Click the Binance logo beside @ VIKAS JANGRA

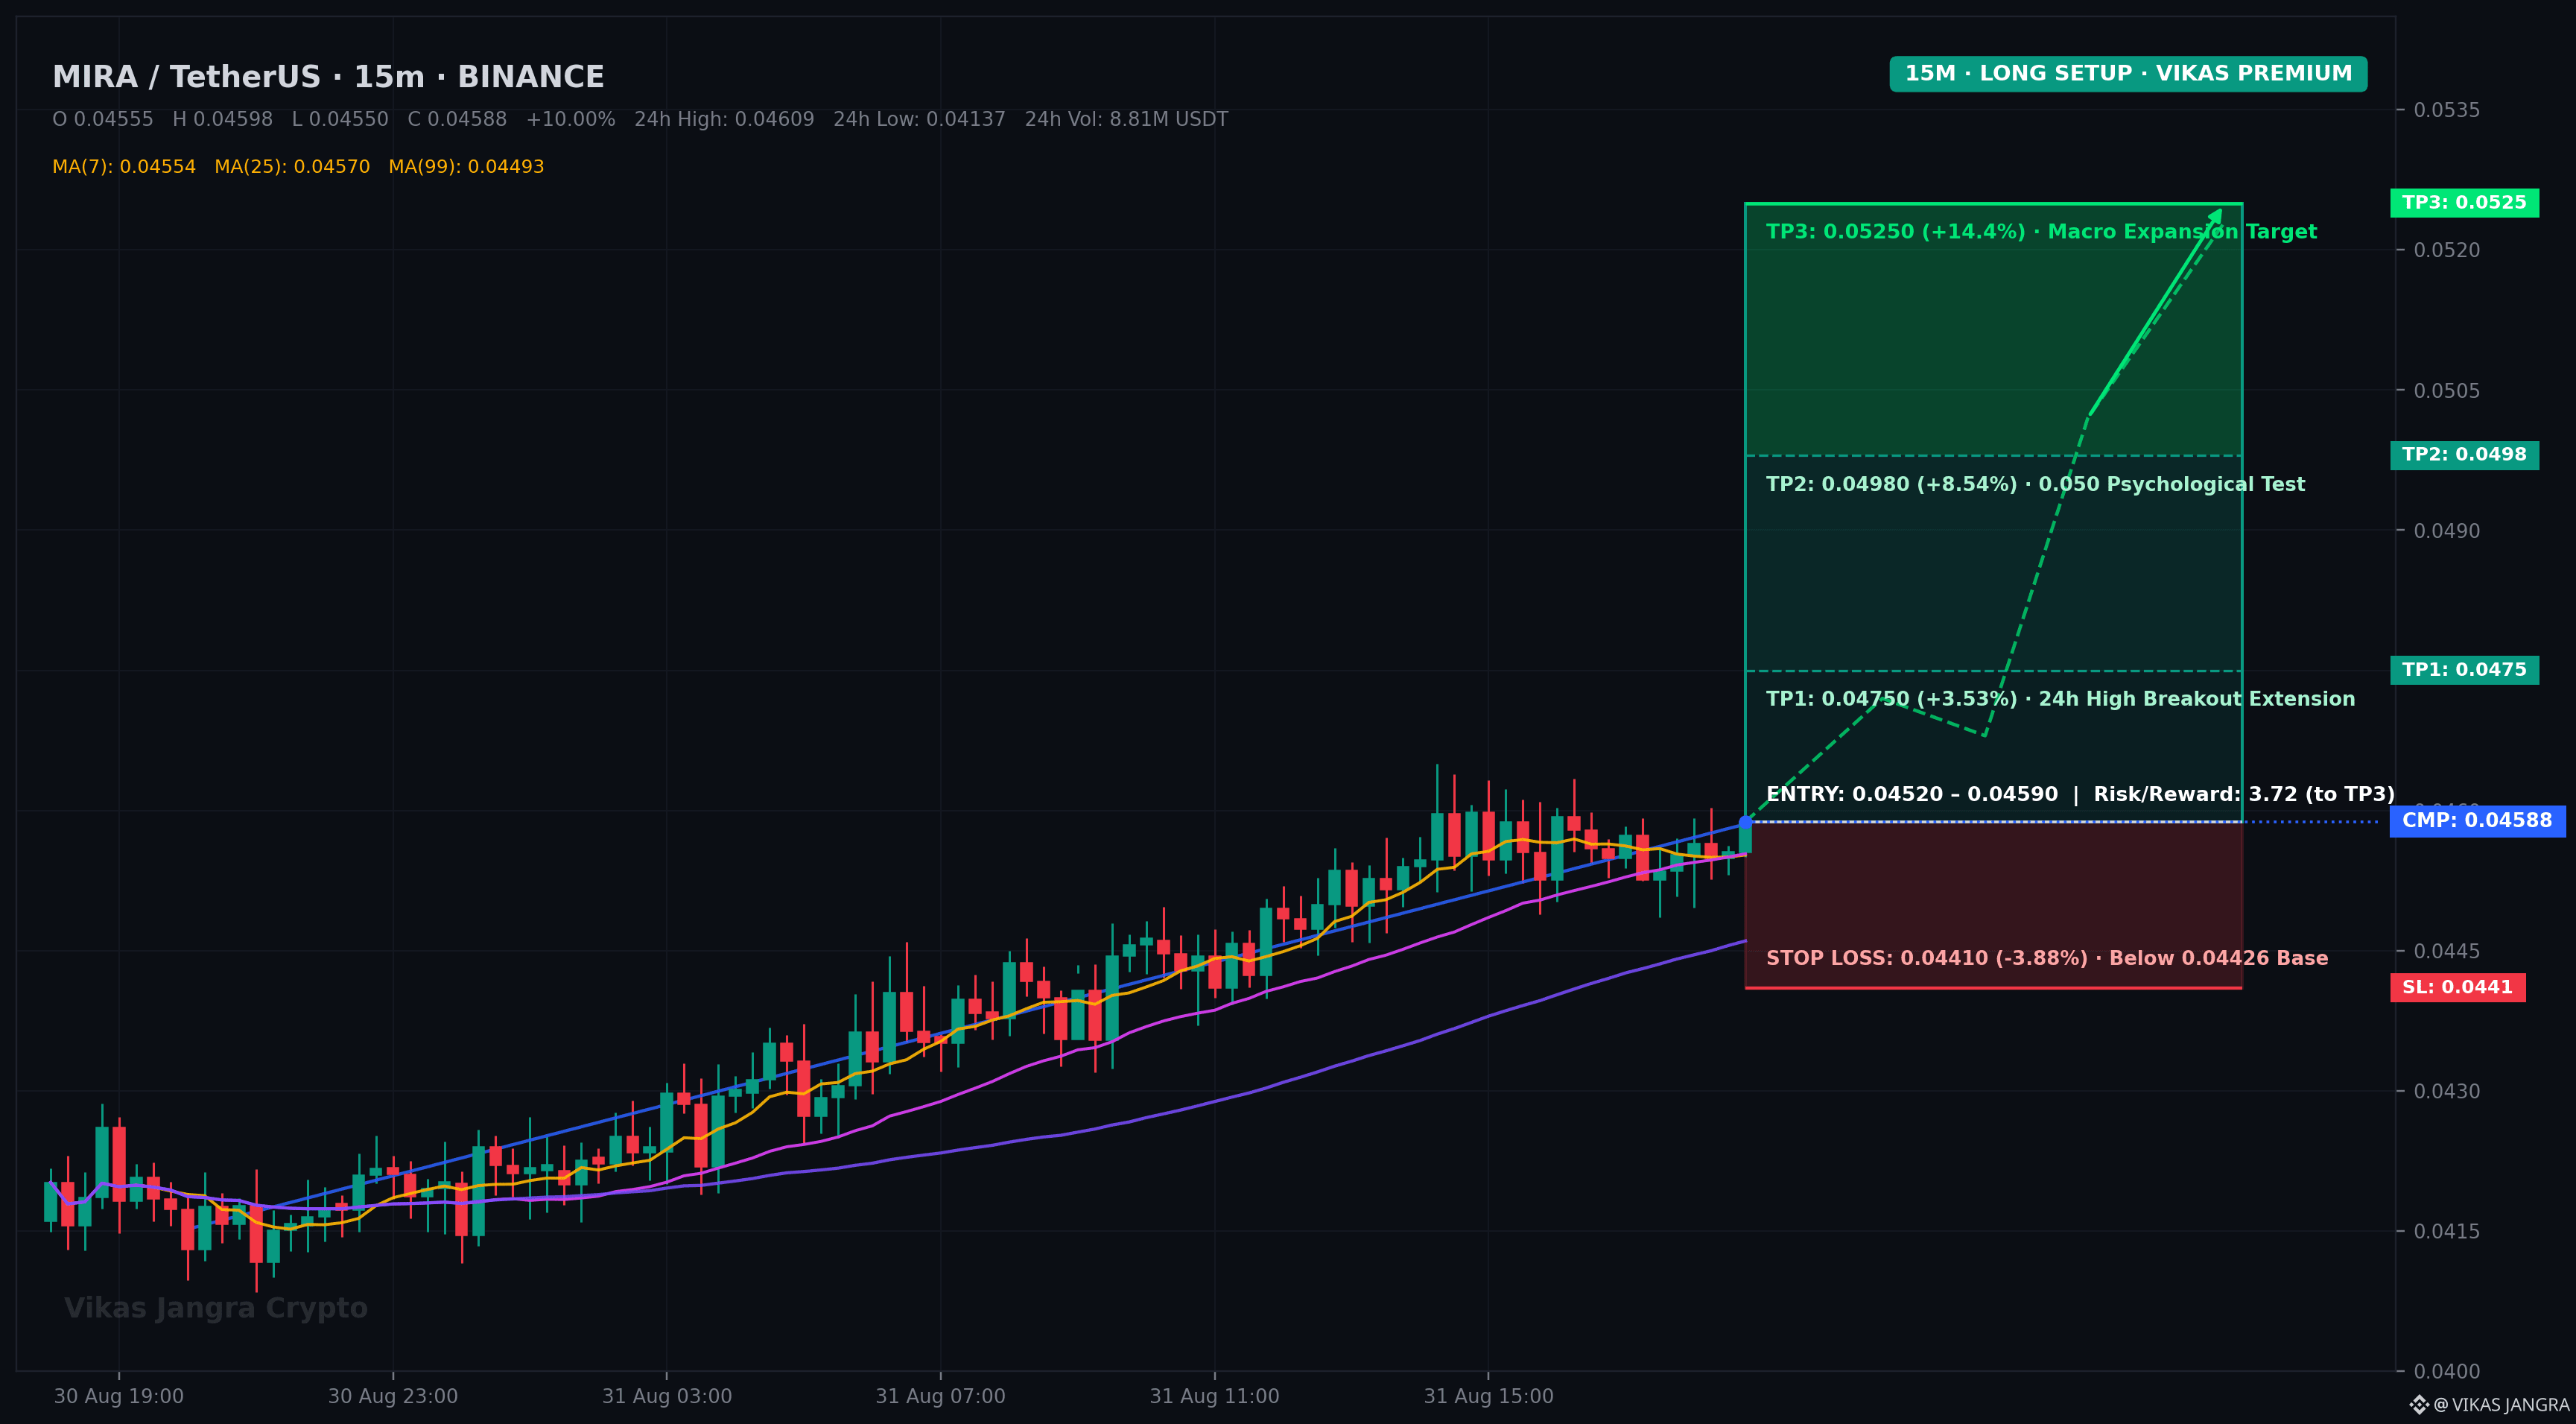tap(2419, 1405)
